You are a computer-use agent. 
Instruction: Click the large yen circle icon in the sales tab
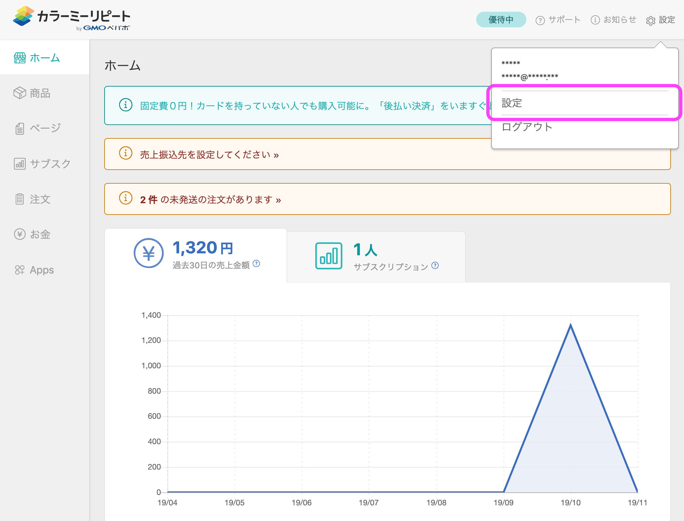pyautogui.click(x=149, y=253)
